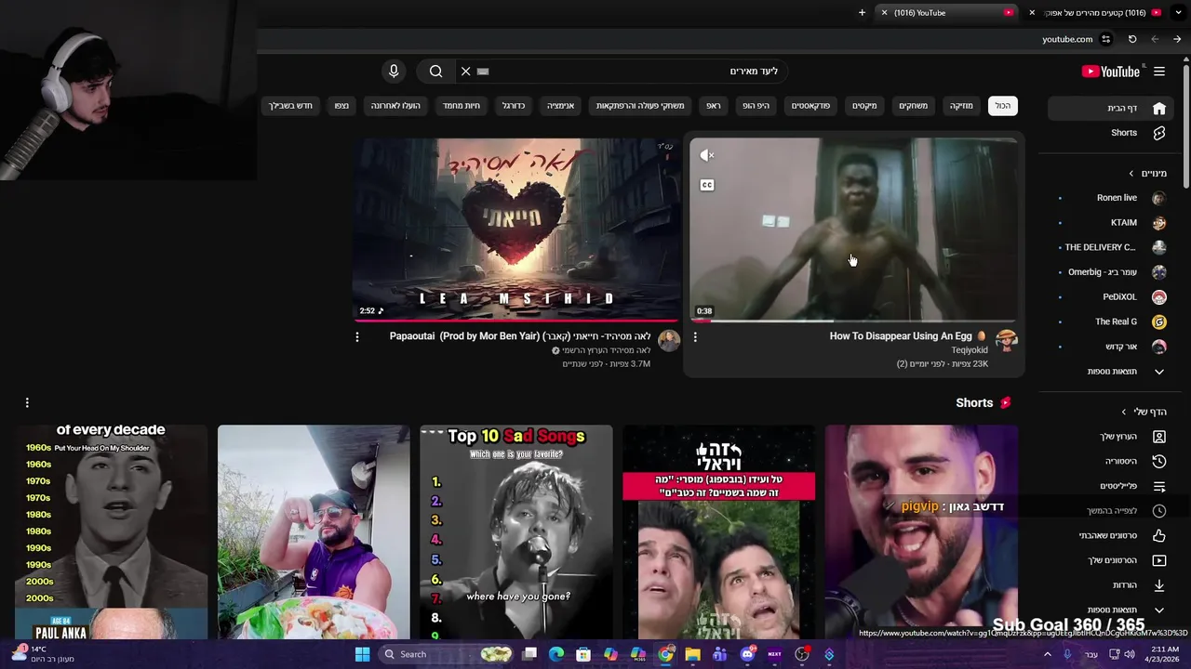
Task: Select the משחקים filter chip
Action: point(913,106)
